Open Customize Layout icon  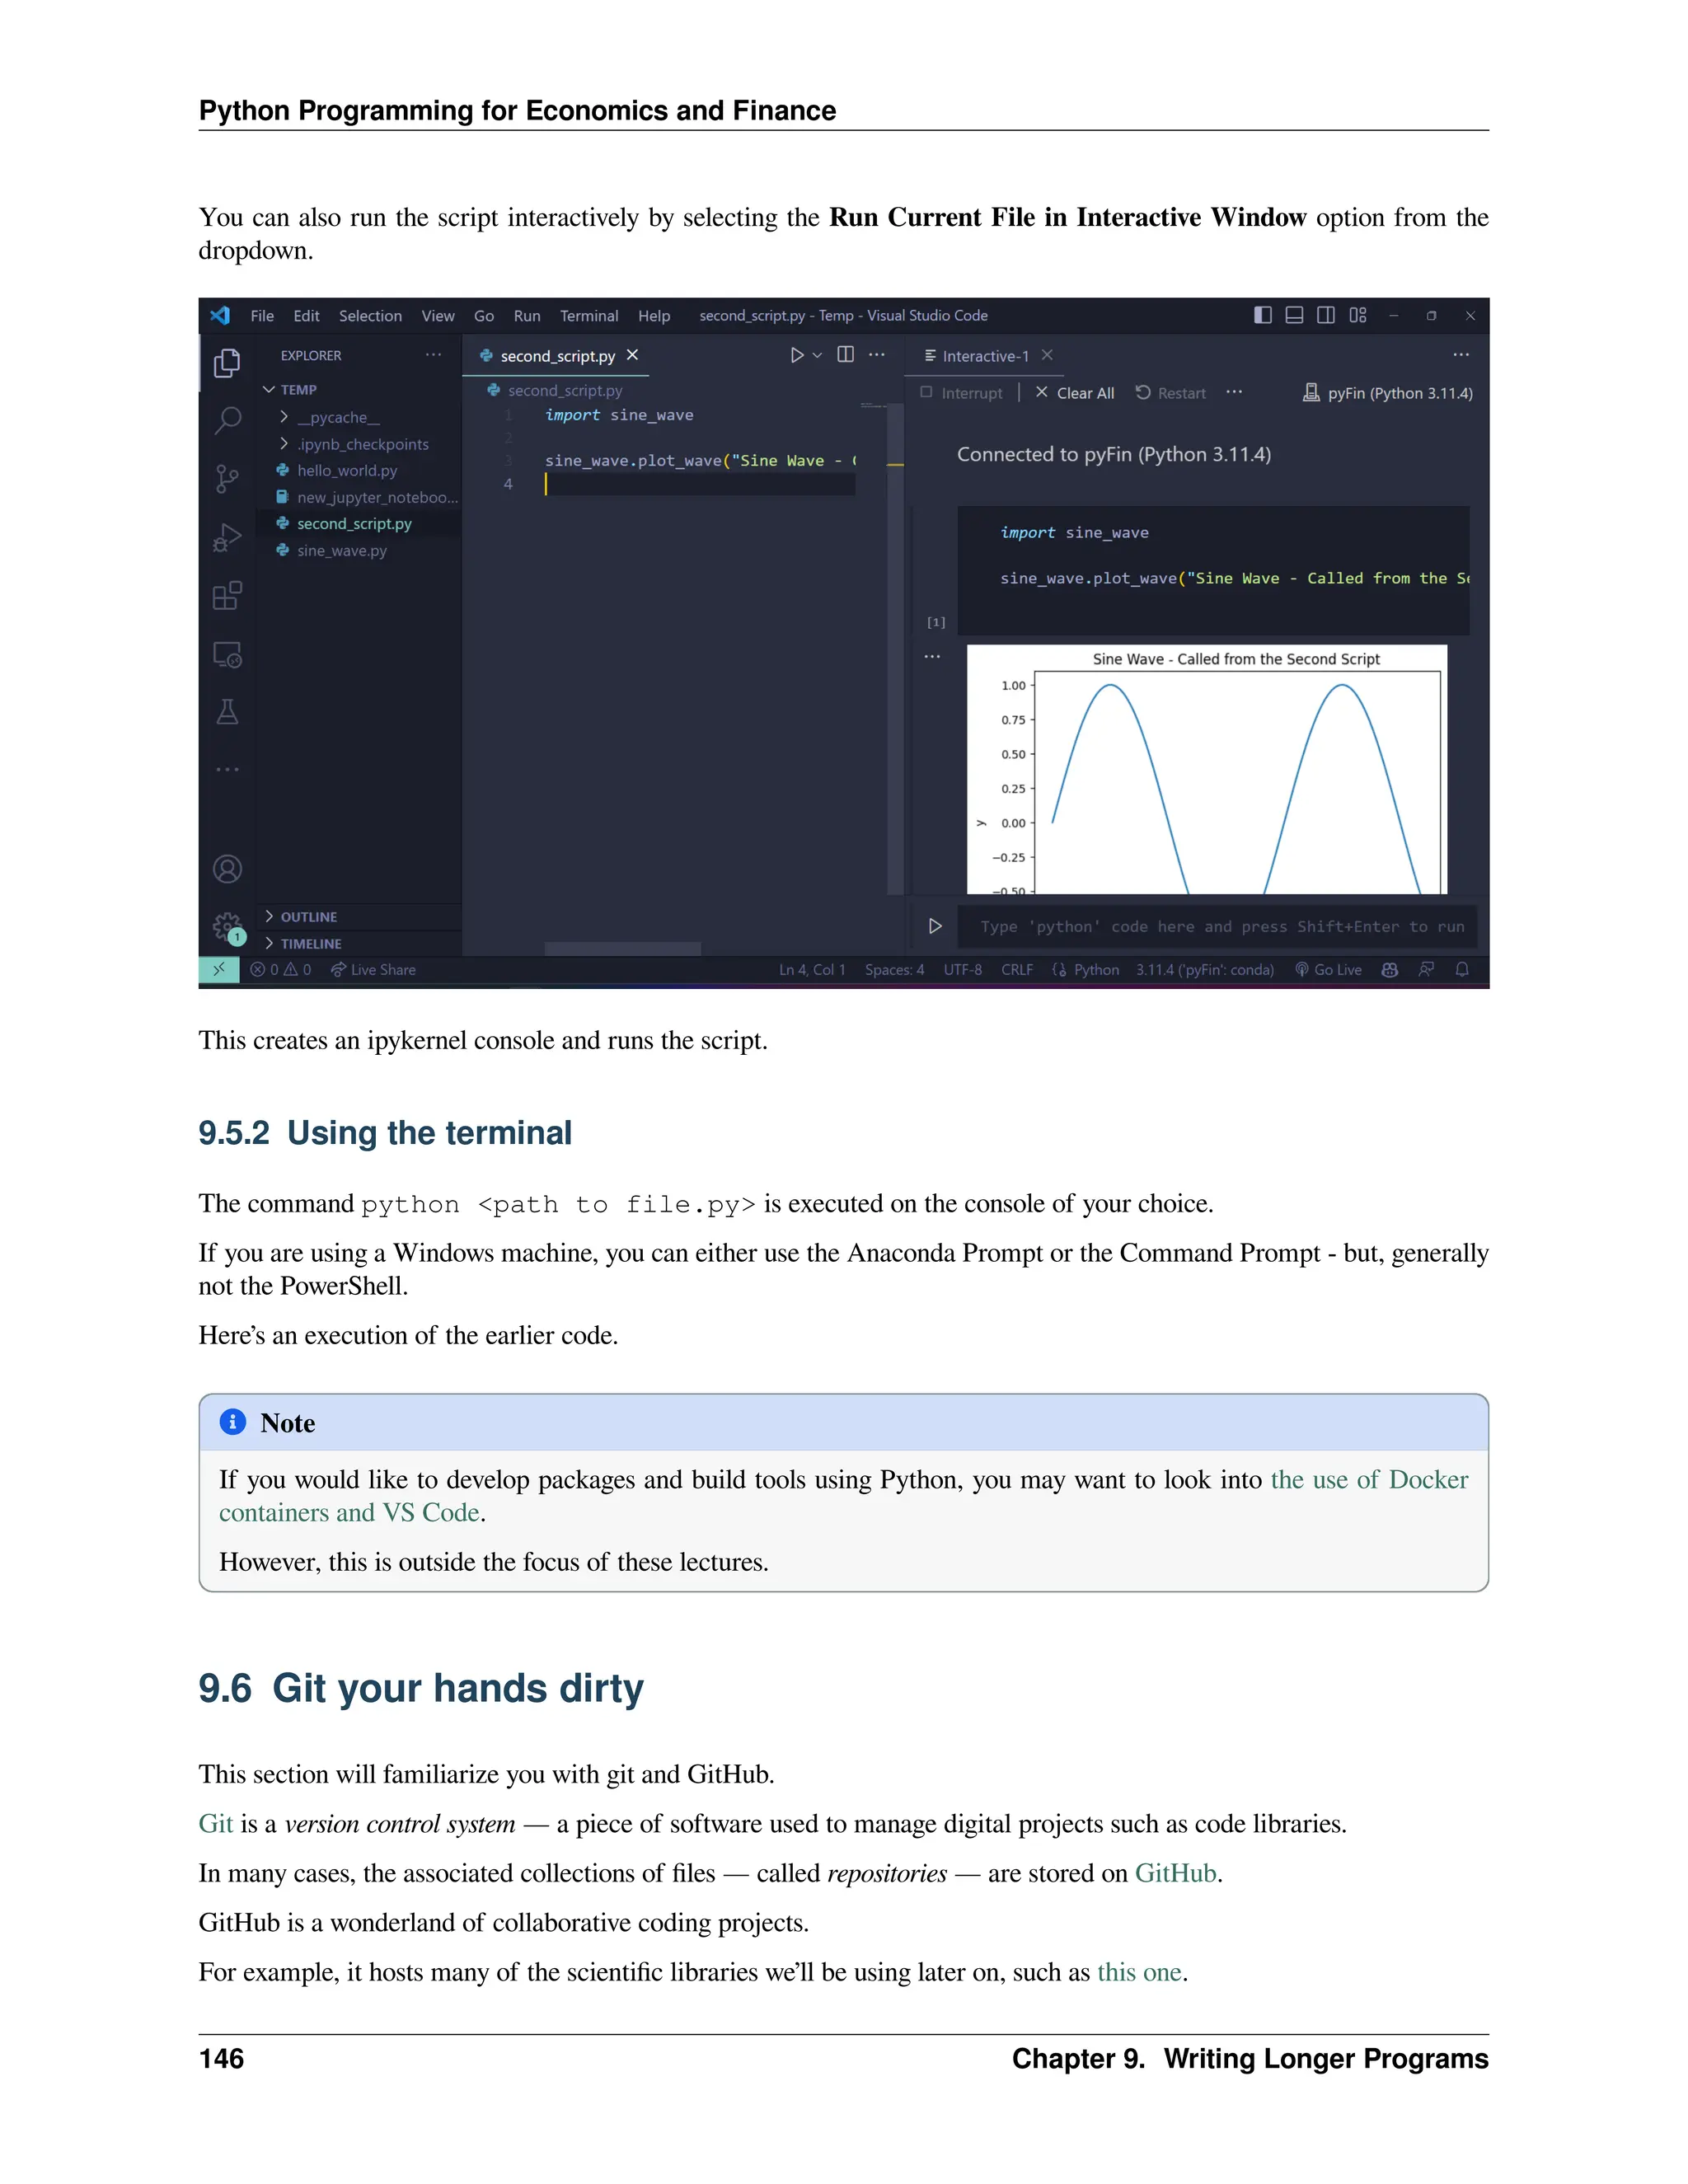tap(1357, 315)
